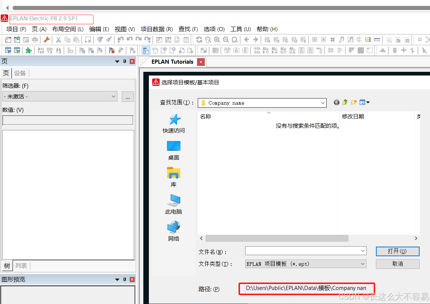The image size is (430, 304).
Task: Select Grid C toolbar icon
Action: pyautogui.click(x=285, y=40)
